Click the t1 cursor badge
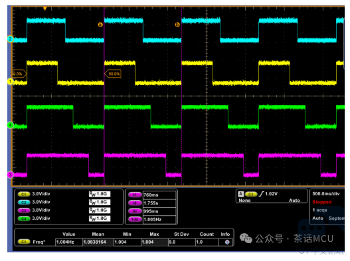This screenshot has height=261, width=350. pos(135,195)
